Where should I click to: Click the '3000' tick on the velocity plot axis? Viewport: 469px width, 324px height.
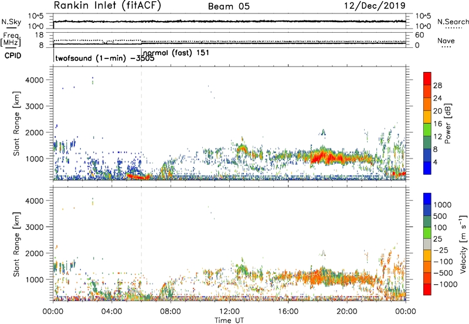click(x=35, y=227)
